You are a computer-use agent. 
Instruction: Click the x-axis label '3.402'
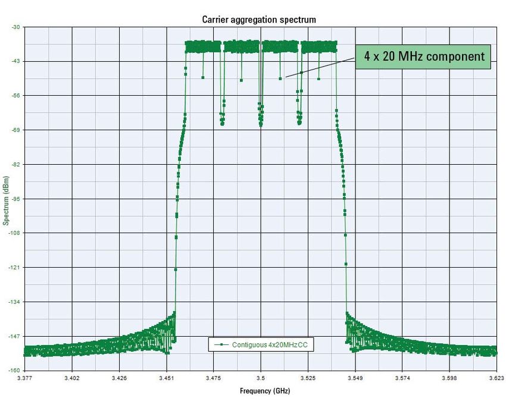[x=72, y=378]
